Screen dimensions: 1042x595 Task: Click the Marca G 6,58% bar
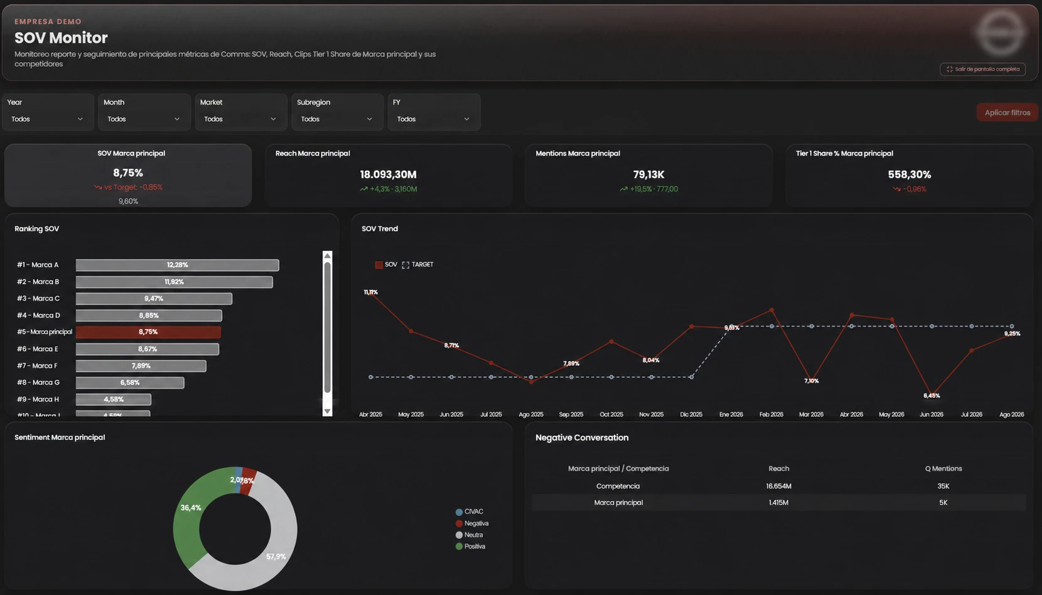point(130,382)
